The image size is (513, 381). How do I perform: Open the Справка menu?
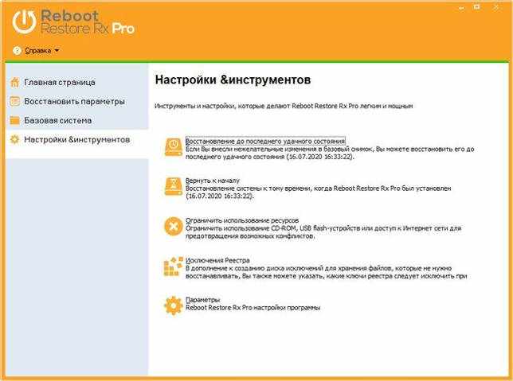click(38, 51)
